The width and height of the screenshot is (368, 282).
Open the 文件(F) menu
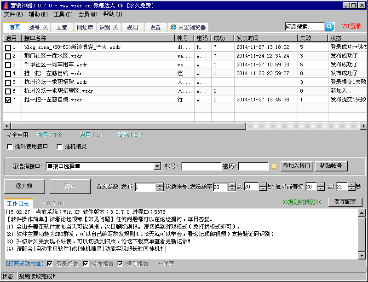point(12,15)
